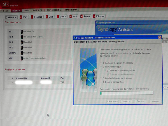Click the blurred IP address cell
The width and height of the screenshot is (168, 126).
[46, 82]
